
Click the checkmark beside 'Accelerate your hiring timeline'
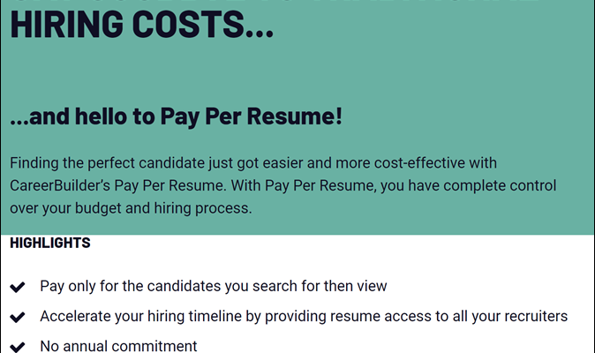coord(17,316)
